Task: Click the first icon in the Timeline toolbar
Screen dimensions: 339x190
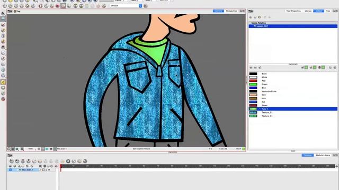Action: pos(12,161)
